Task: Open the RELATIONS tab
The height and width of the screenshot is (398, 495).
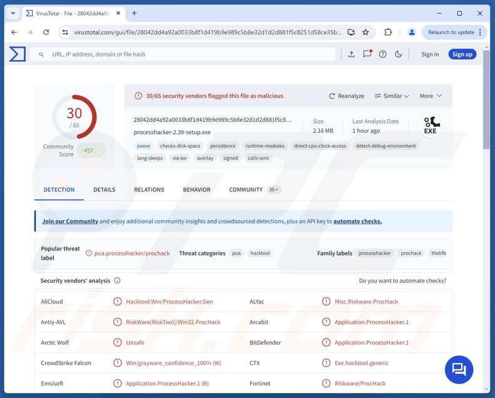Action: pyautogui.click(x=149, y=190)
